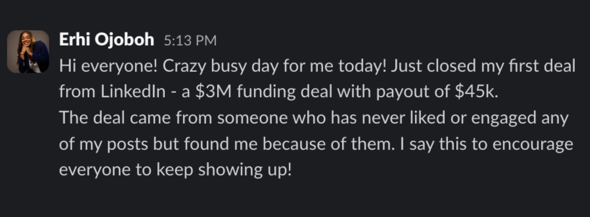The height and width of the screenshot is (217, 590).
Task: Open Erhi Ojoboh's profile from sender name
Action: tap(106, 40)
